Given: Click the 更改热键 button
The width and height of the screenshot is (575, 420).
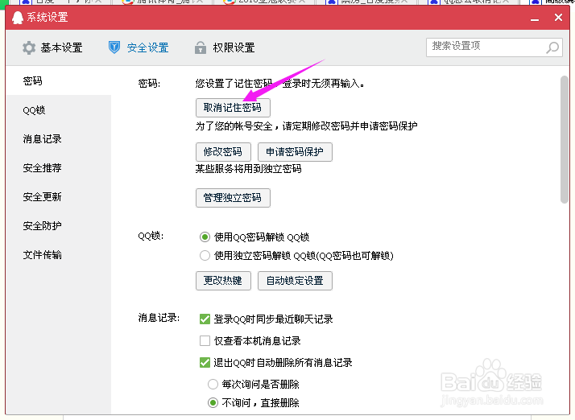Looking at the screenshot, I should point(223,281).
